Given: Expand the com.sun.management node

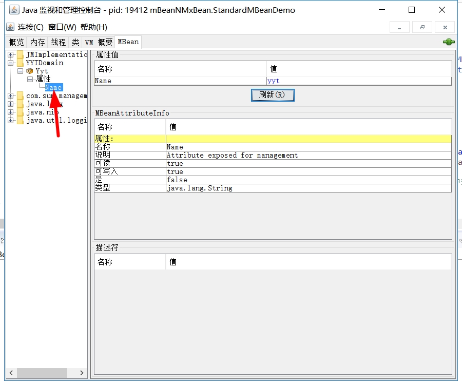Looking at the screenshot, I should (11, 95).
